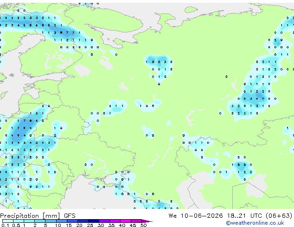This screenshot has width=294, height=227.
Task: Choose the 15 to 20 mm legend color
Action: (72, 221)
